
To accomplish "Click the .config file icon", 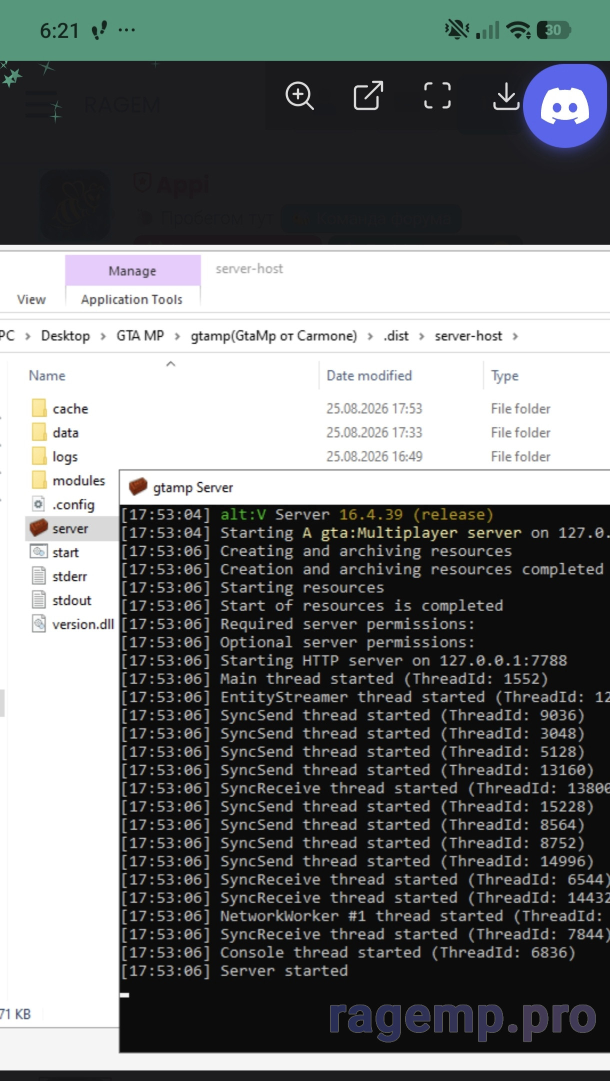I will click(38, 504).
